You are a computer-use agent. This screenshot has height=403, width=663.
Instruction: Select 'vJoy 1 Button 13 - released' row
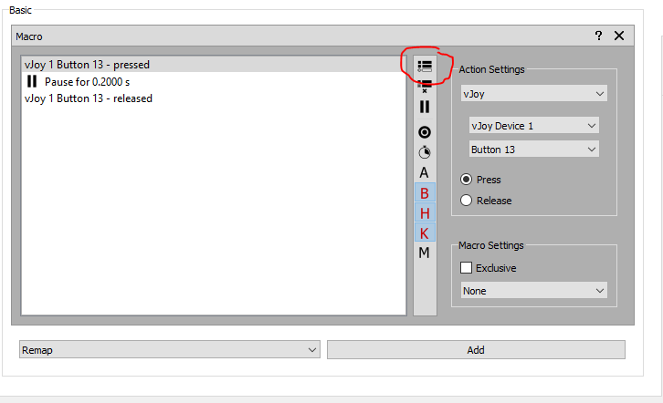coord(214,98)
